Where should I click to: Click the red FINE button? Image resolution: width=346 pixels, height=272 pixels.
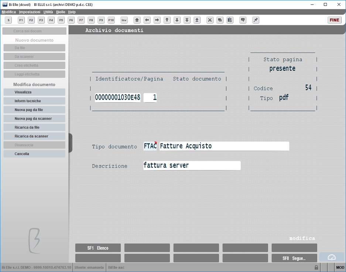(x=334, y=20)
